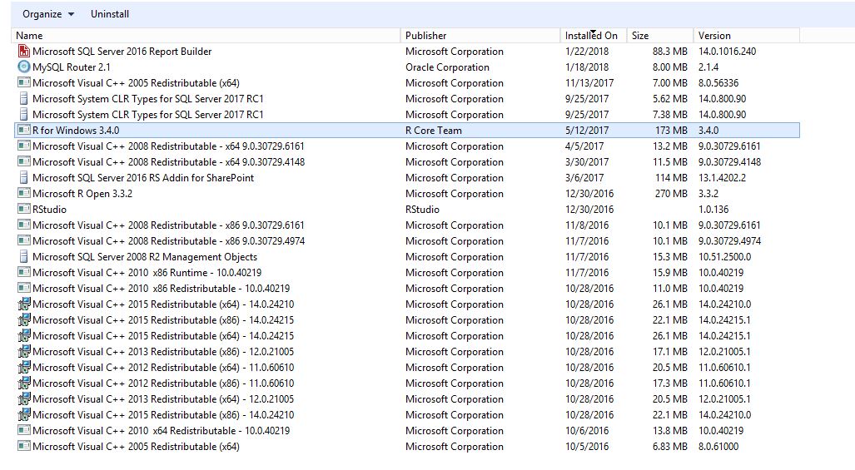
Task: Click the icon of Visual C++ 2015 (x64) 14.0.24210
Action: pos(23,304)
